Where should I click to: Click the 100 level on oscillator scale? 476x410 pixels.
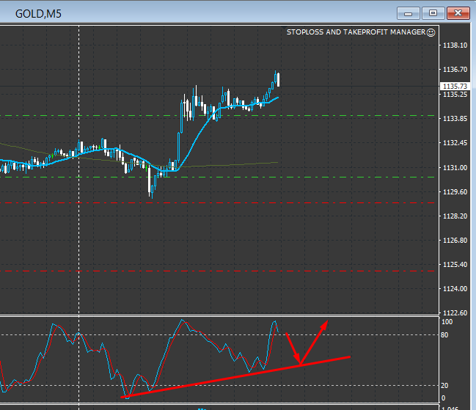(x=447, y=322)
